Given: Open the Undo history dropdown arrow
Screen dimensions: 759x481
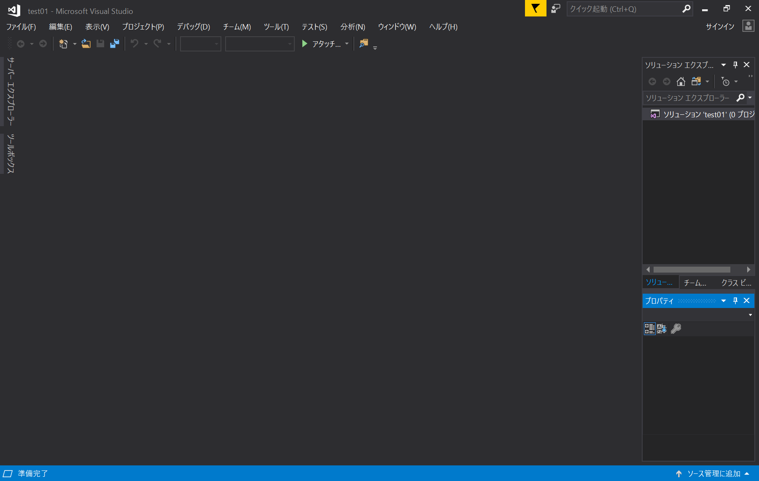Looking at the screenshot, I should point(146,44).
